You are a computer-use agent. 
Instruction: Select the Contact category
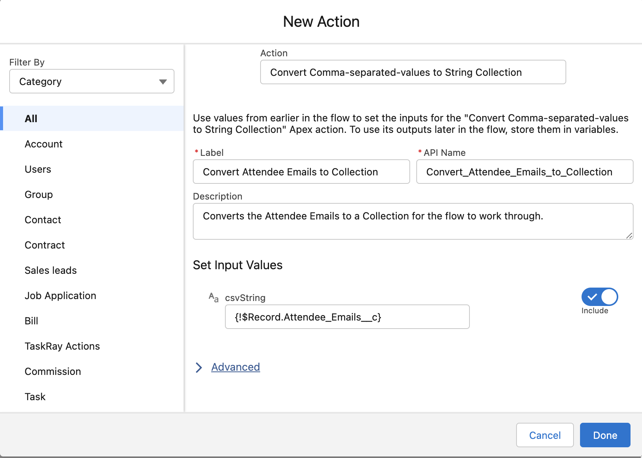(42, 219)
